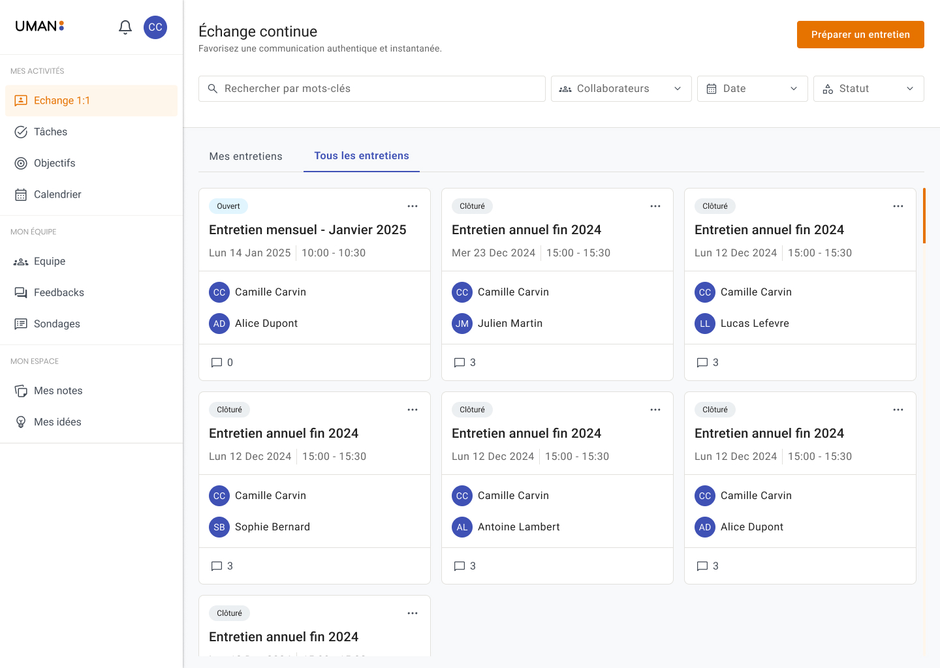Select the Tâches checkmark icon

coord(20,132)
